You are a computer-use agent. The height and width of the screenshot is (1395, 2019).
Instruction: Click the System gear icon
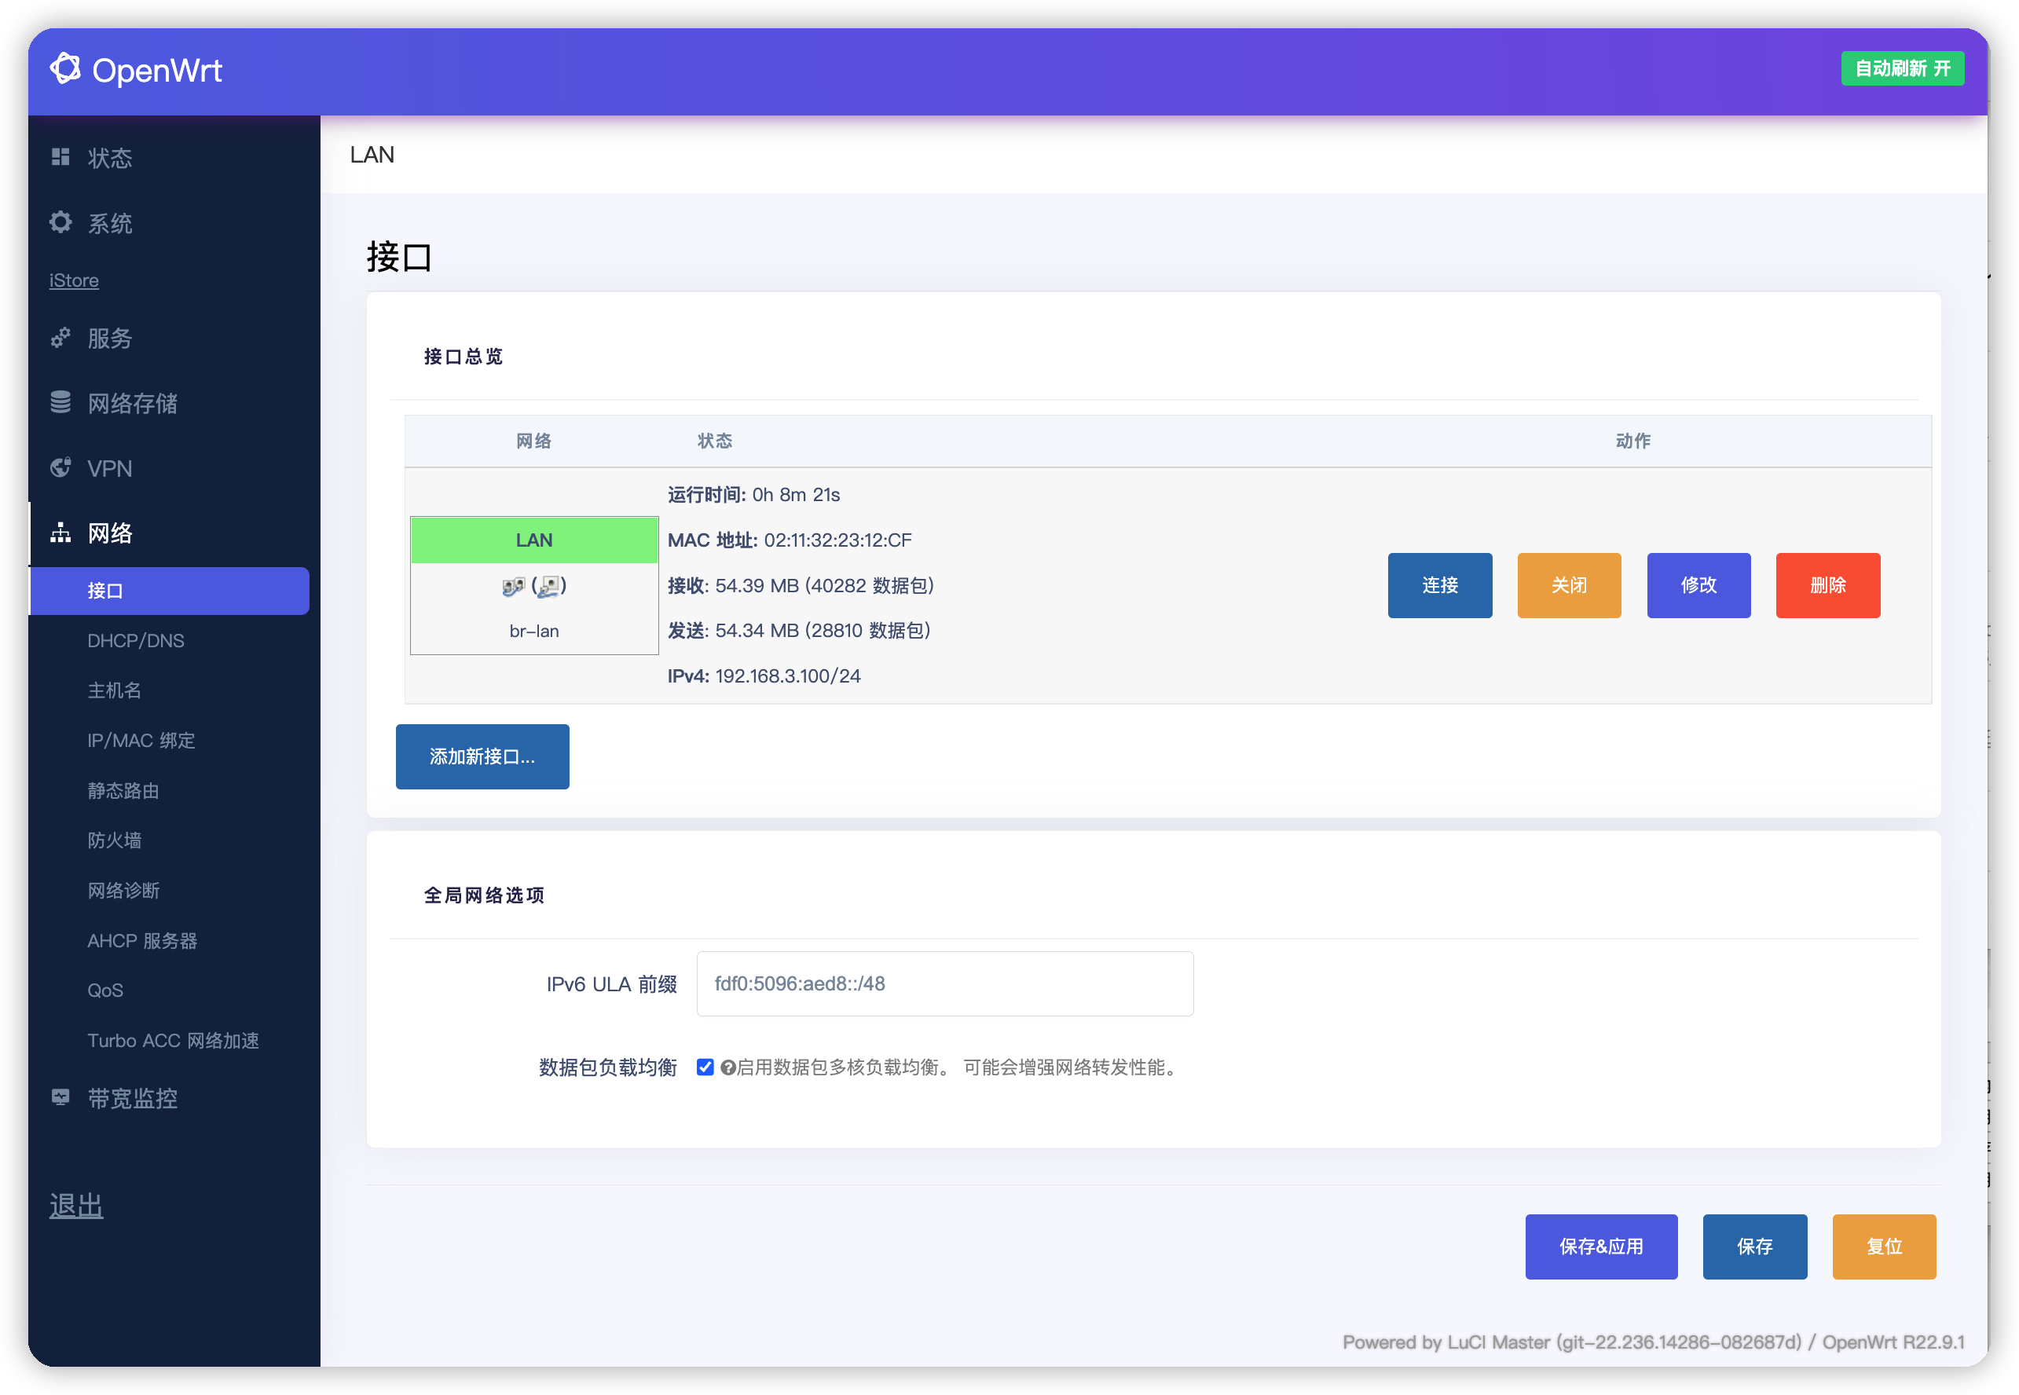click(x=60, y=222)
